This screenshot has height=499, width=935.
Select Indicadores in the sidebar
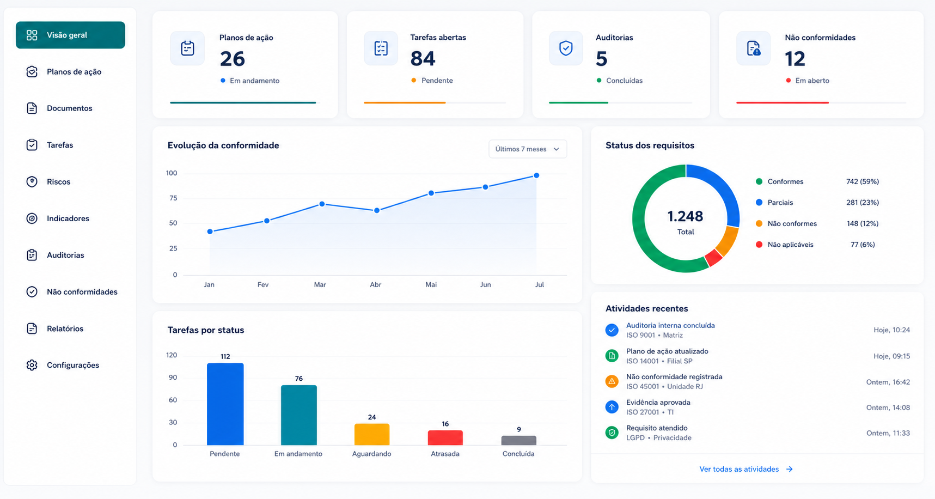(70, 218)
